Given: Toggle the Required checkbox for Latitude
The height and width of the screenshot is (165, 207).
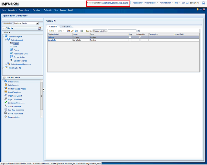Looking at the screenshot, I should pos(130,37).
